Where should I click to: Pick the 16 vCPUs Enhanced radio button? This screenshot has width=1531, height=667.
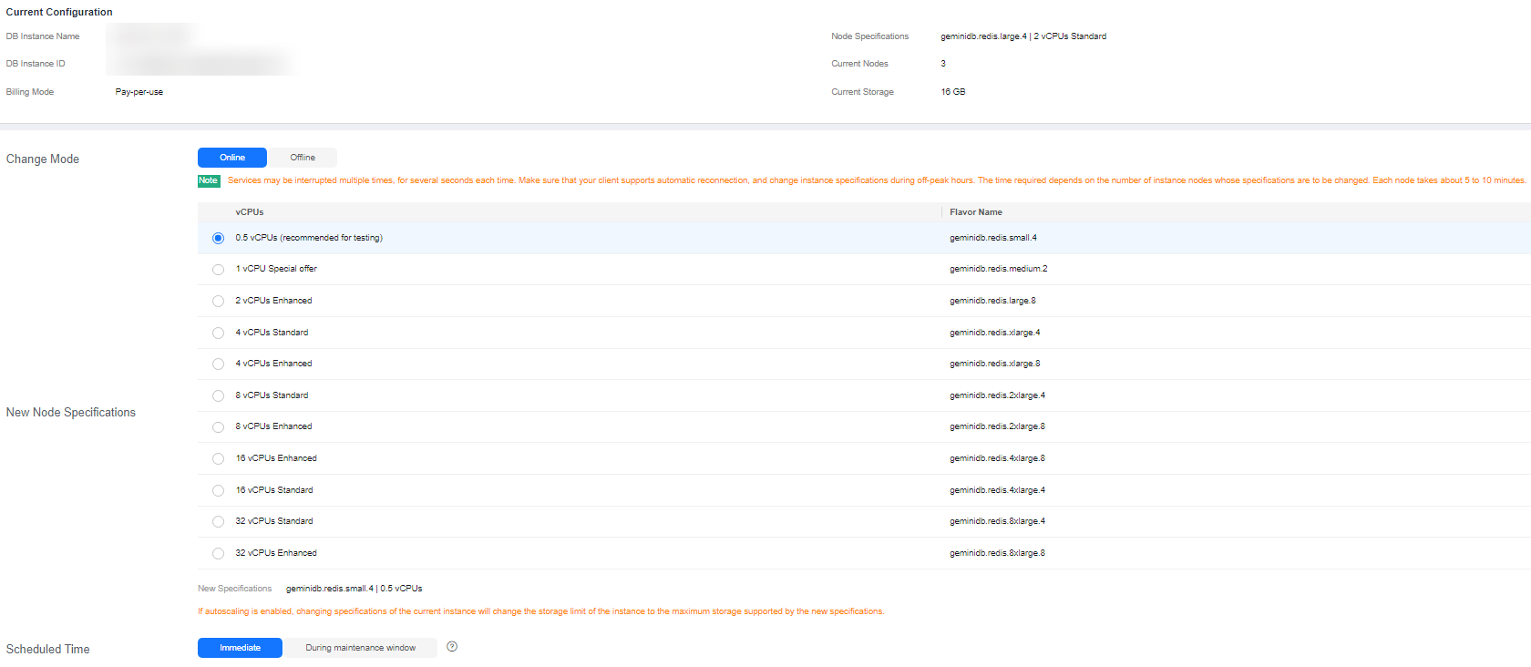(218, 458)
